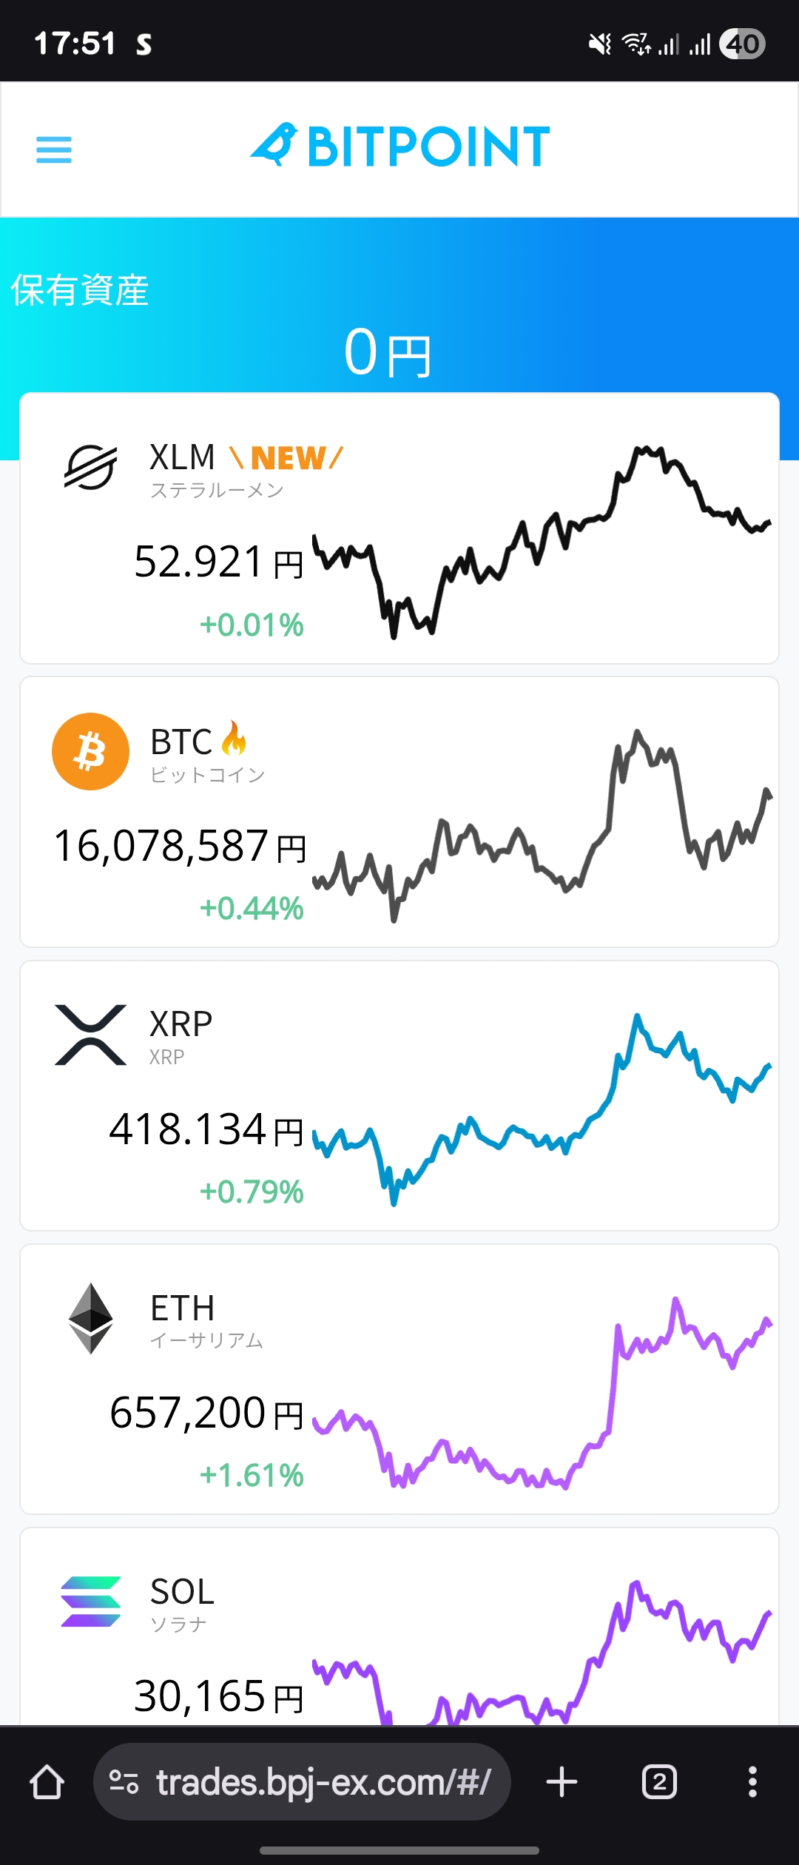Tap the XRP price 418.134 円
The height and width of the screenshot is (1865, 799).
coord(206,1129)
